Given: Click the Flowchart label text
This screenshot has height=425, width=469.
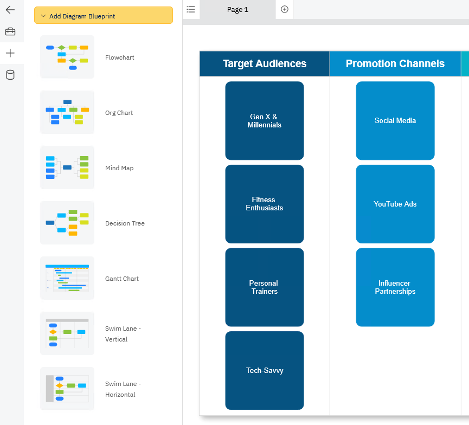Looking at the screenshot, I should click(119, 57).
